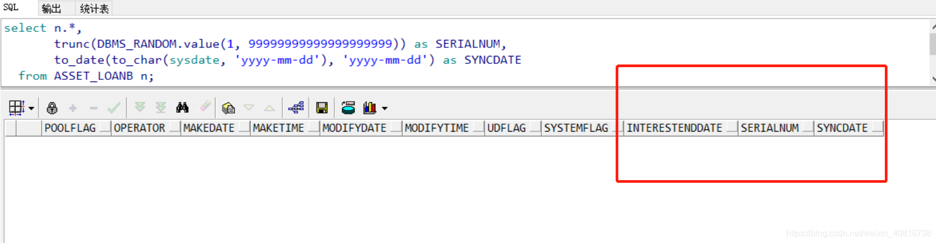The width and height of the screenshot is (936, 243).
Task: Expand the grid mode dropdown arrow
Action: 31,109
